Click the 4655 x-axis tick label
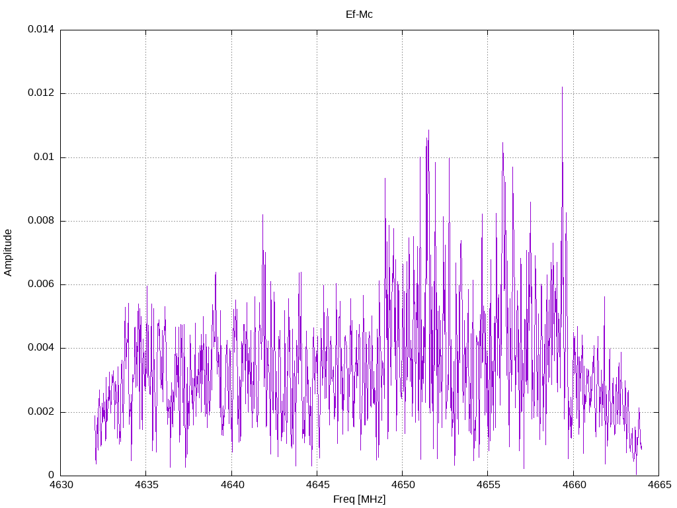The image size is (677, 508). pos(489,485)
